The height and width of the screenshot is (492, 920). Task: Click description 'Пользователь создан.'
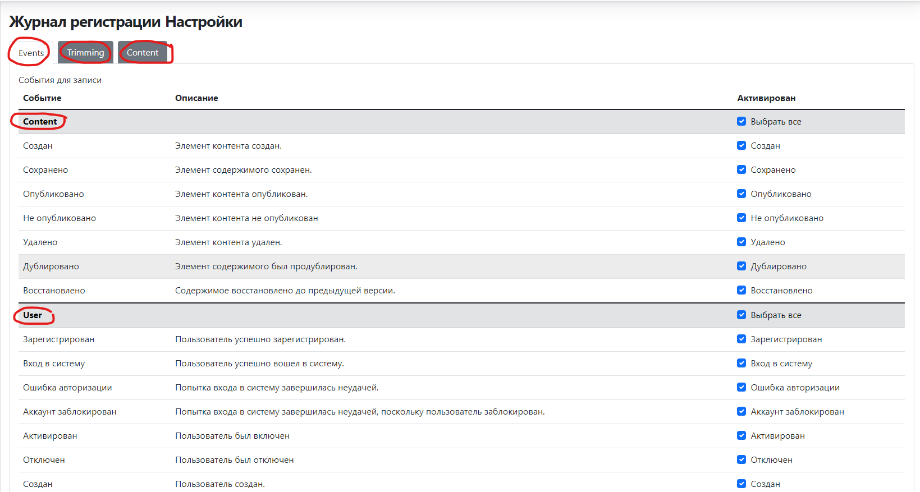(220, 484)
